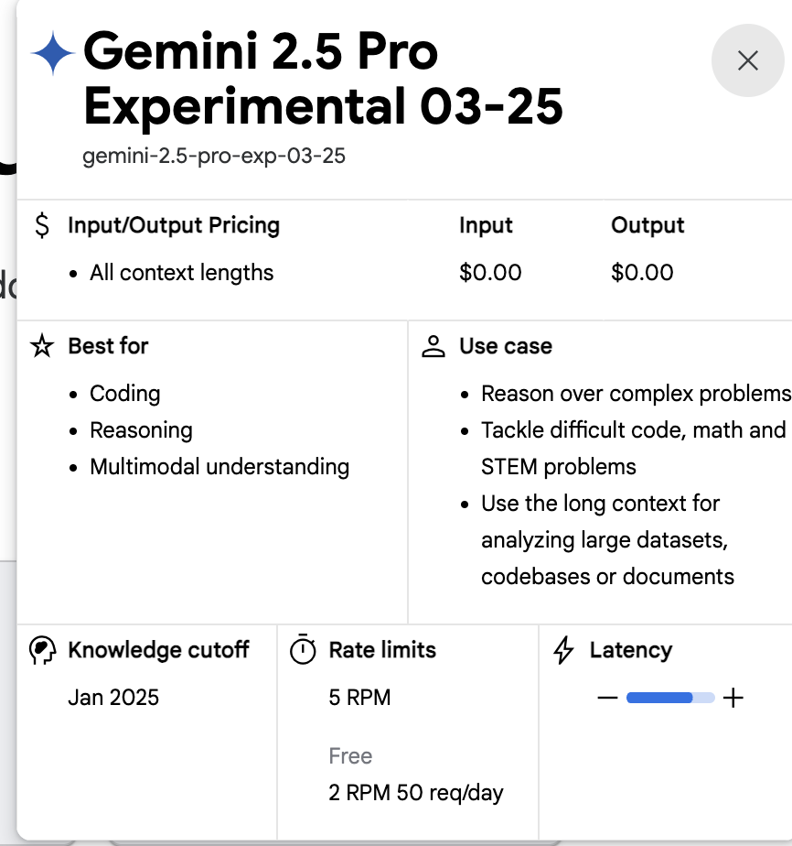Click the person icon beside Use case
The height and width of the screenshot is (846, 792).
[433, 347]
